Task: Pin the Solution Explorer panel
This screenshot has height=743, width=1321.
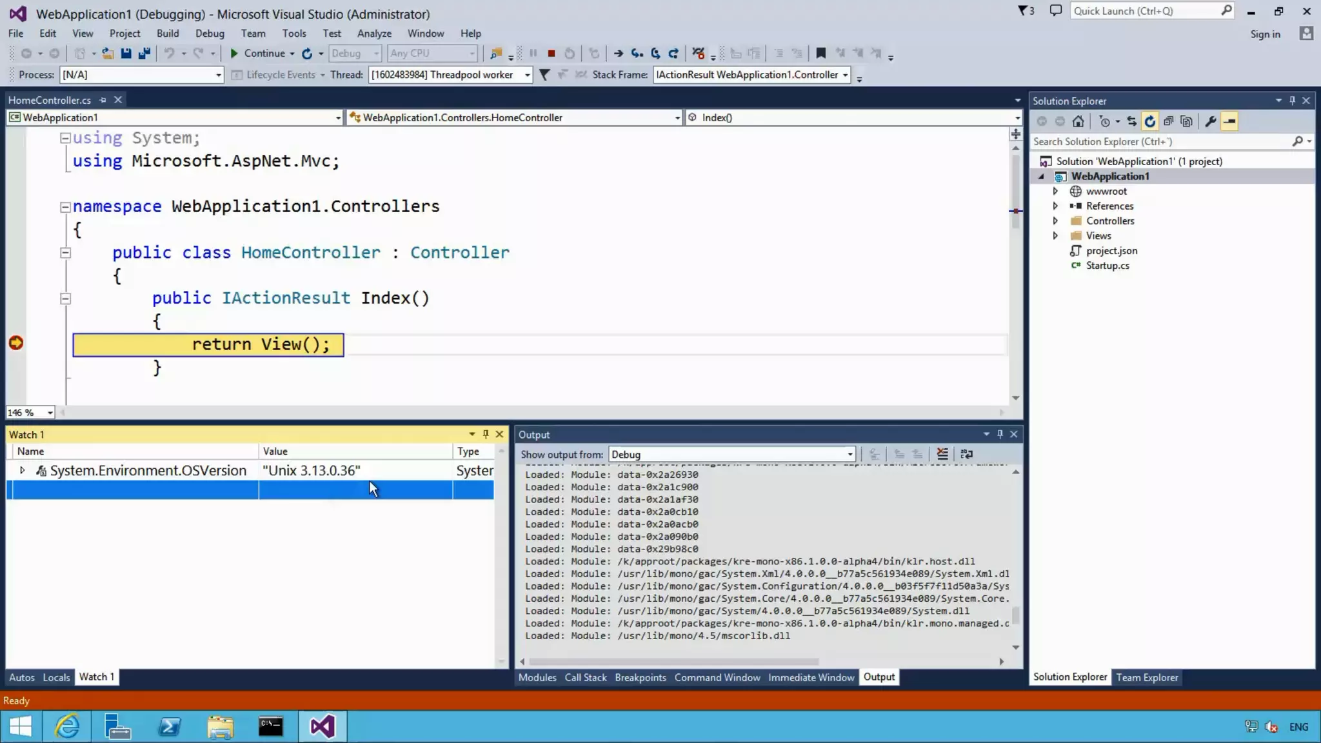Action: click(1293, 101)
